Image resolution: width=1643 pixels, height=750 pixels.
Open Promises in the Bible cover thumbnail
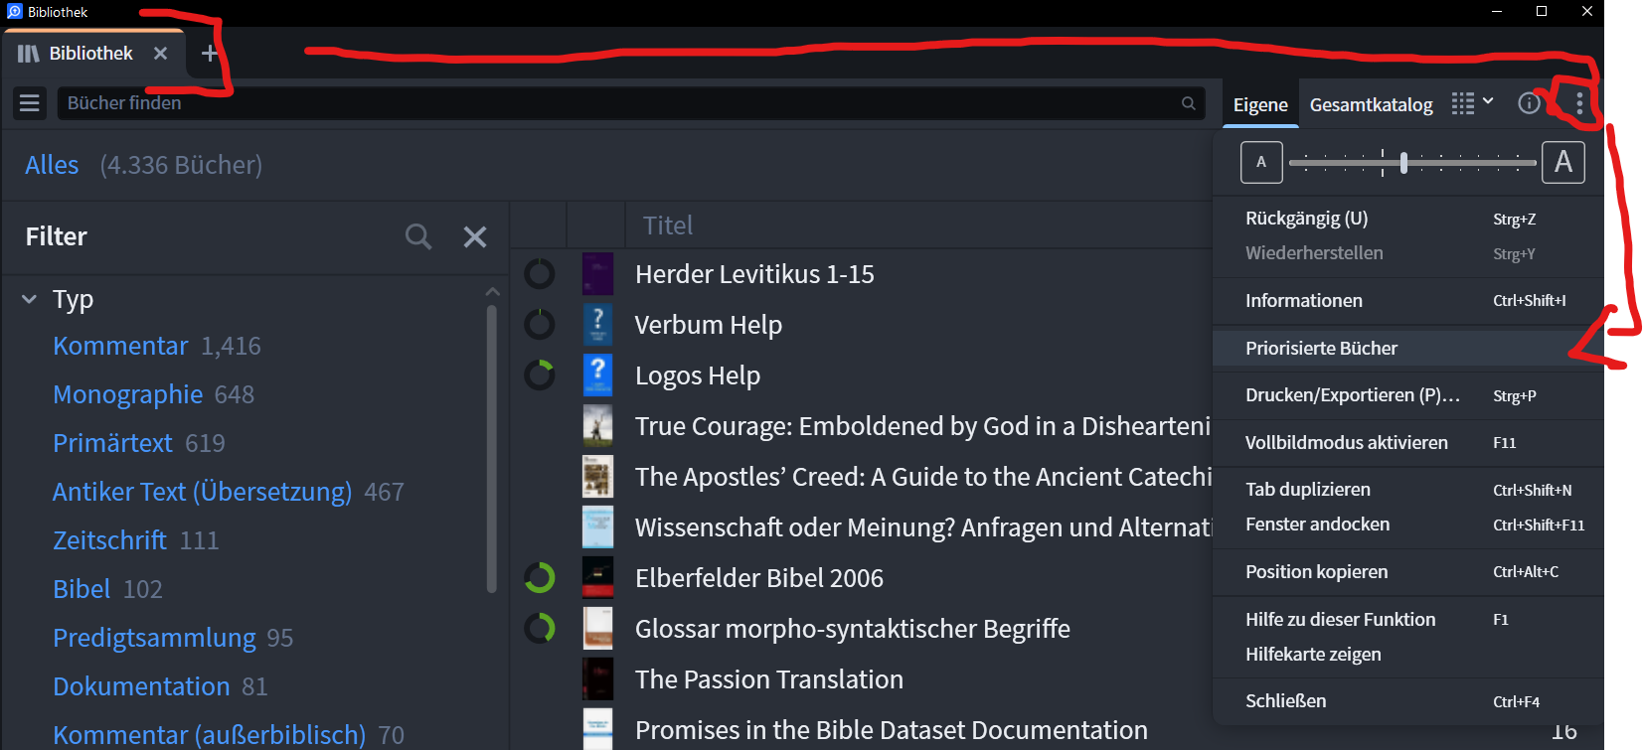pos(597,729)
